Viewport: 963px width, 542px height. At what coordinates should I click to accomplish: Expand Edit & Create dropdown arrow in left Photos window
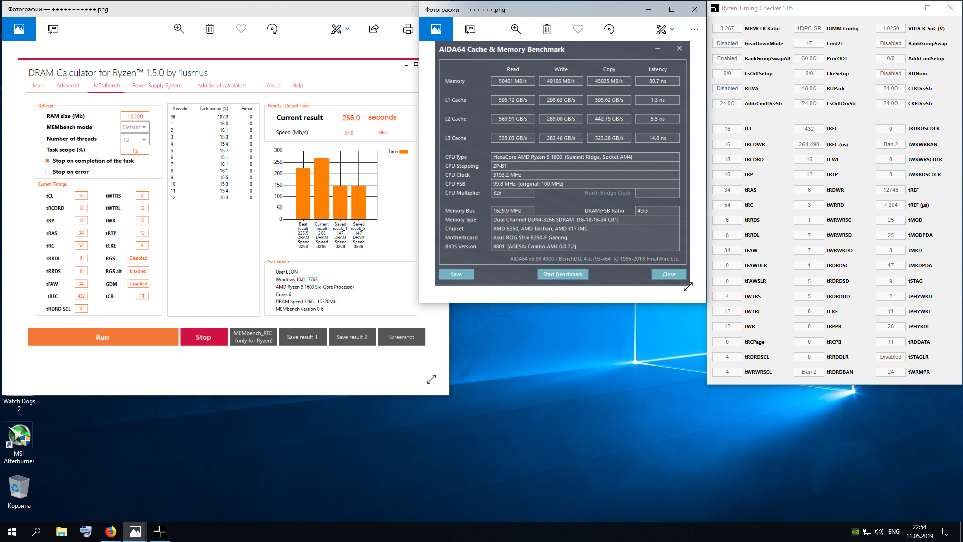[347, 29]
